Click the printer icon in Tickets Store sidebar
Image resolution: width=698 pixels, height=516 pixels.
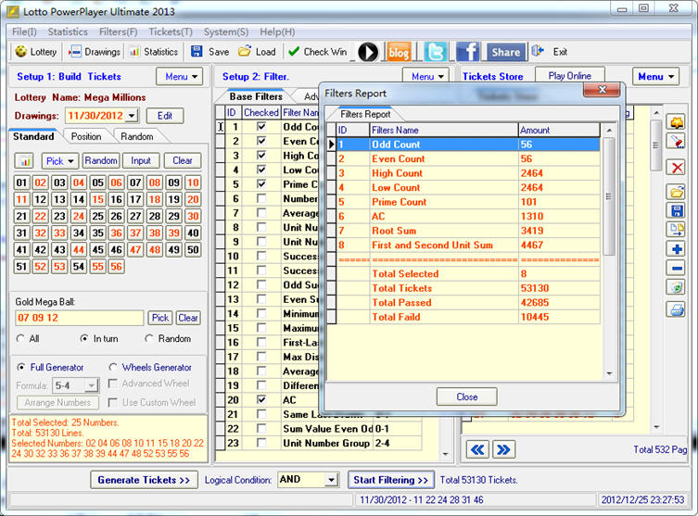coord(677,309)
